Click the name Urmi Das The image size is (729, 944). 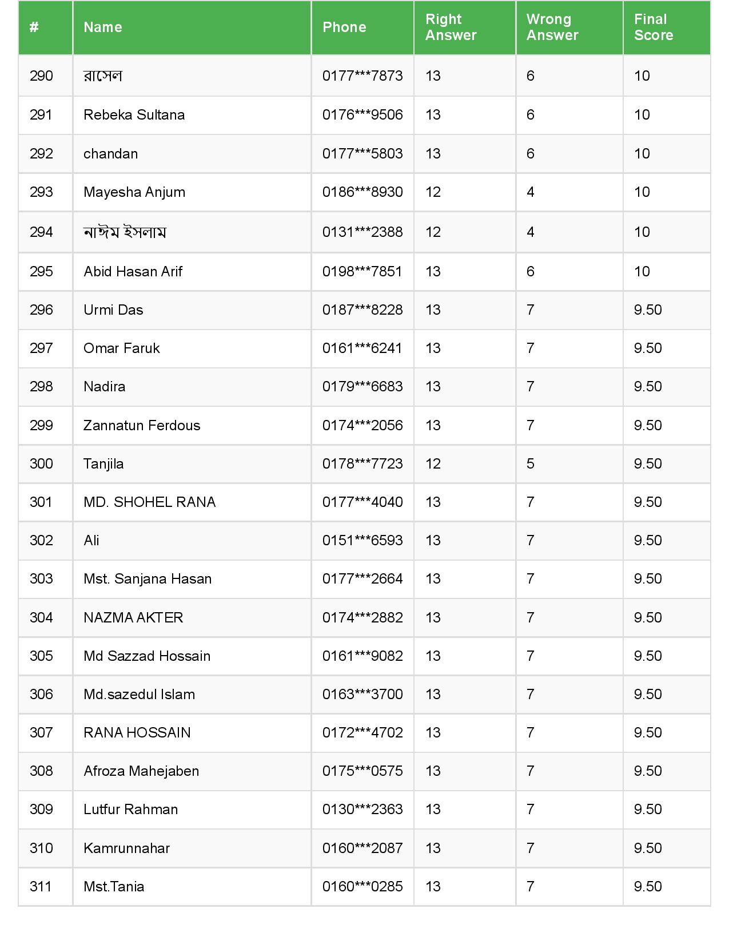click(113, 310)
